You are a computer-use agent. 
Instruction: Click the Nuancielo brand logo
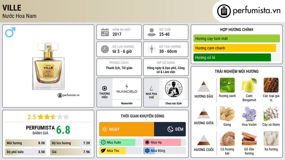(127, 89)
